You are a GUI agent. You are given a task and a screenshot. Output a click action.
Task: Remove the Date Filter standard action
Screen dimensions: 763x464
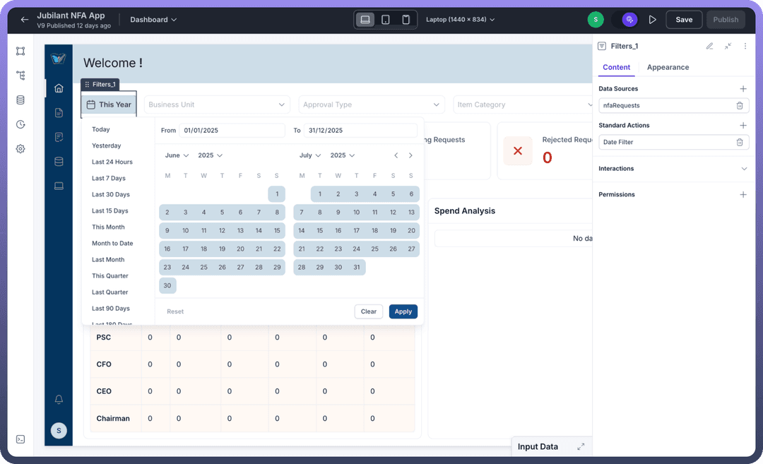coord(740,142)
